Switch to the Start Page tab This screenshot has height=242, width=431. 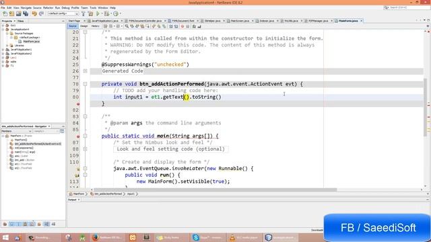coord(74,21)
